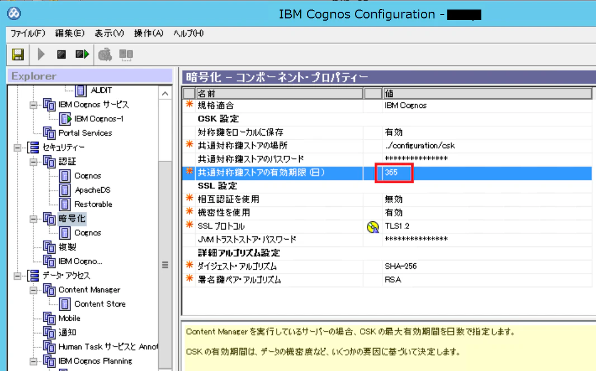Collapse the IBM Cognos Planning node

(x=34, y=361)
